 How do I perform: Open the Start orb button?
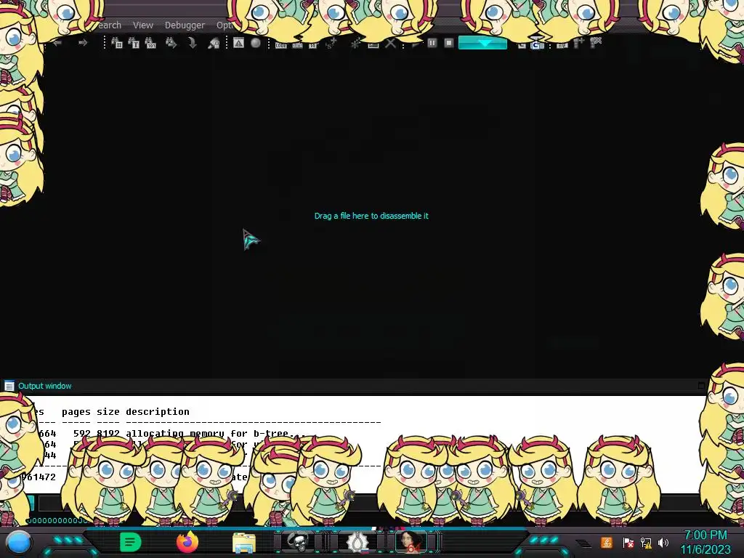tap(18, 542)
